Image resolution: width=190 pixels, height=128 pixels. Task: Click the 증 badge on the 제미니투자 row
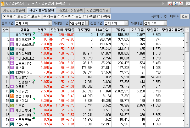[12, 110]
